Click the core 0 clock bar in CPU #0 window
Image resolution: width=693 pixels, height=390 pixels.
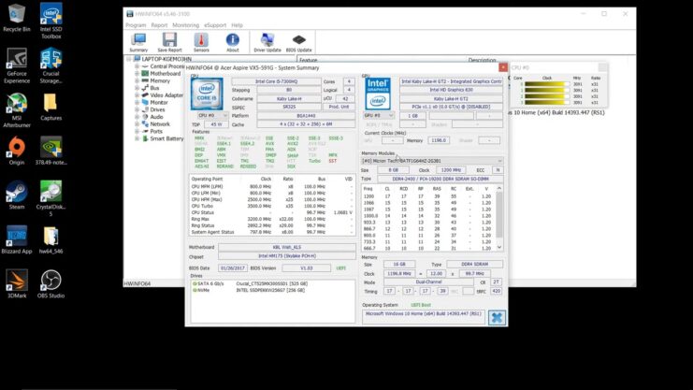547,84
